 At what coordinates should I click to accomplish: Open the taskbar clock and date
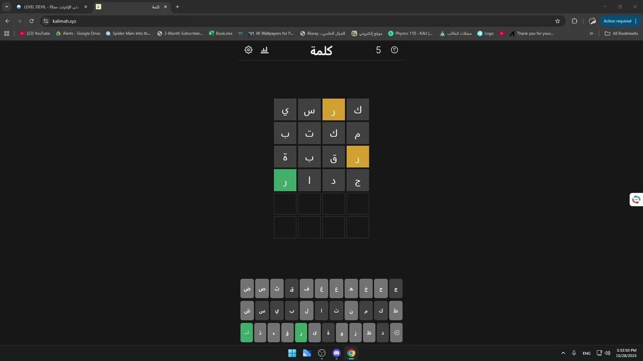(626, 353)
